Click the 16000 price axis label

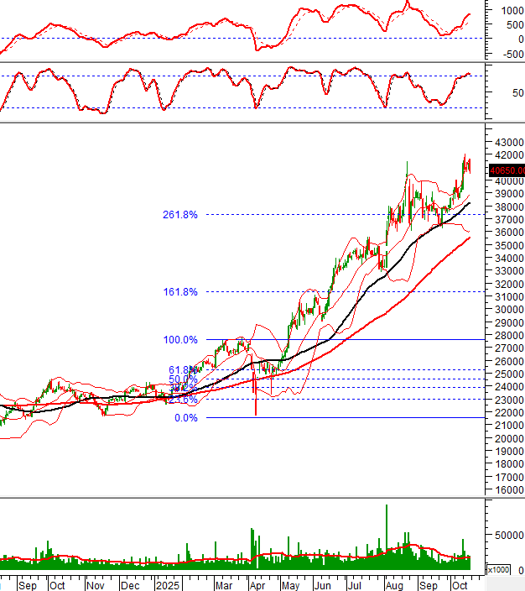pyautogui.click(x=507, y=489)
